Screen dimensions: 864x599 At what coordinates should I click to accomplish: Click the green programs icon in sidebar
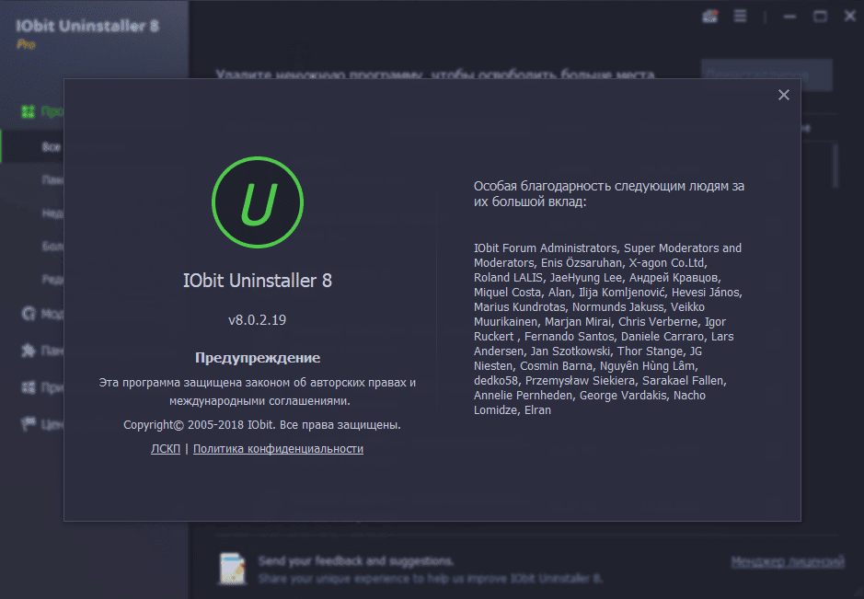[x=28, y=112]
